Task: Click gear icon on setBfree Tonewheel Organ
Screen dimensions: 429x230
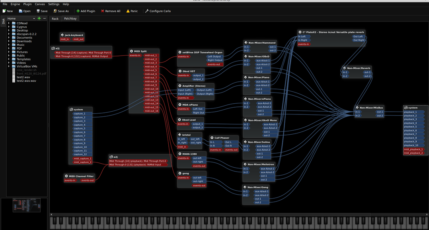Action: [x=180, y=52]
